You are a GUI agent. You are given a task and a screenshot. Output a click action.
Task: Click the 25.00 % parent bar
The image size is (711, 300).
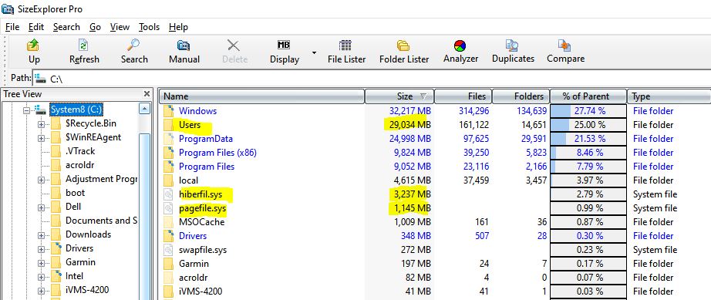588,125
